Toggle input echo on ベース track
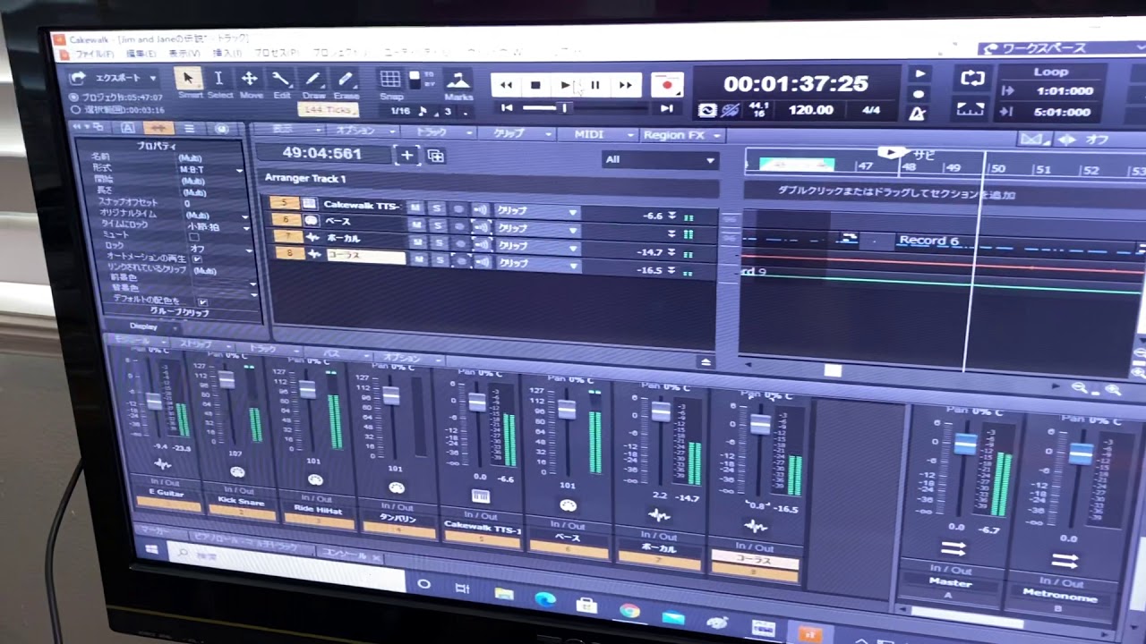Viewport: 1146px width, 644px height. pos(481,225)
